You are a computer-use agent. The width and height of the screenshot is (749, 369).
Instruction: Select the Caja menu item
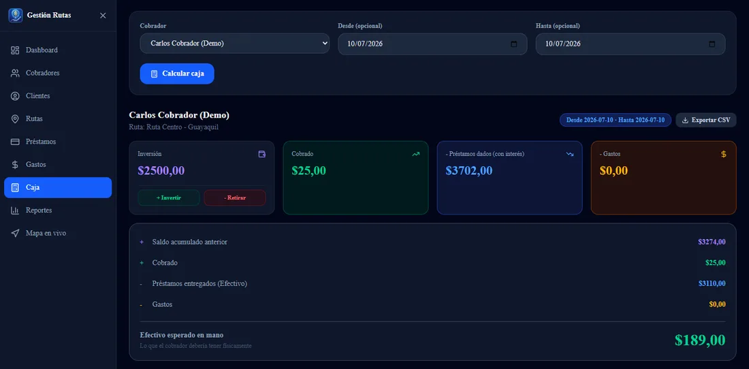coord(58,188)
